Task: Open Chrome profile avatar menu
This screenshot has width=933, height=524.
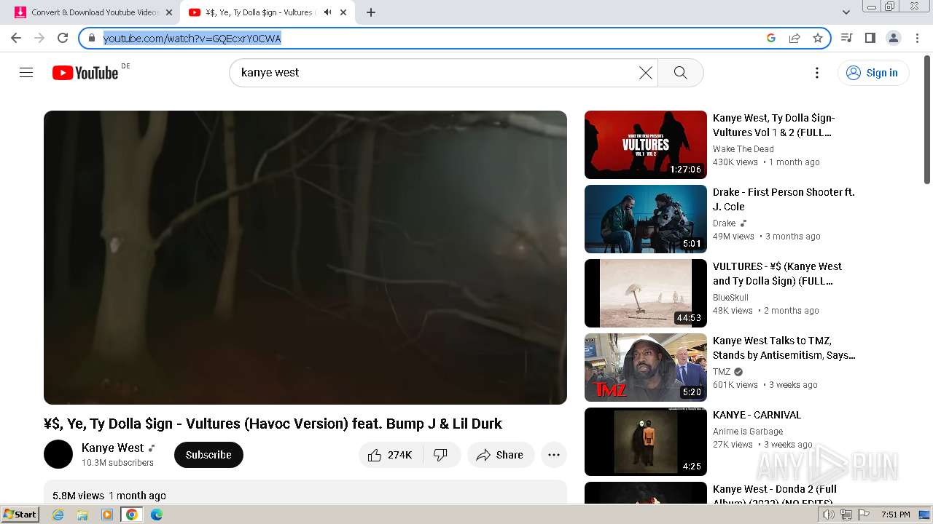Action: pos(894,38)
